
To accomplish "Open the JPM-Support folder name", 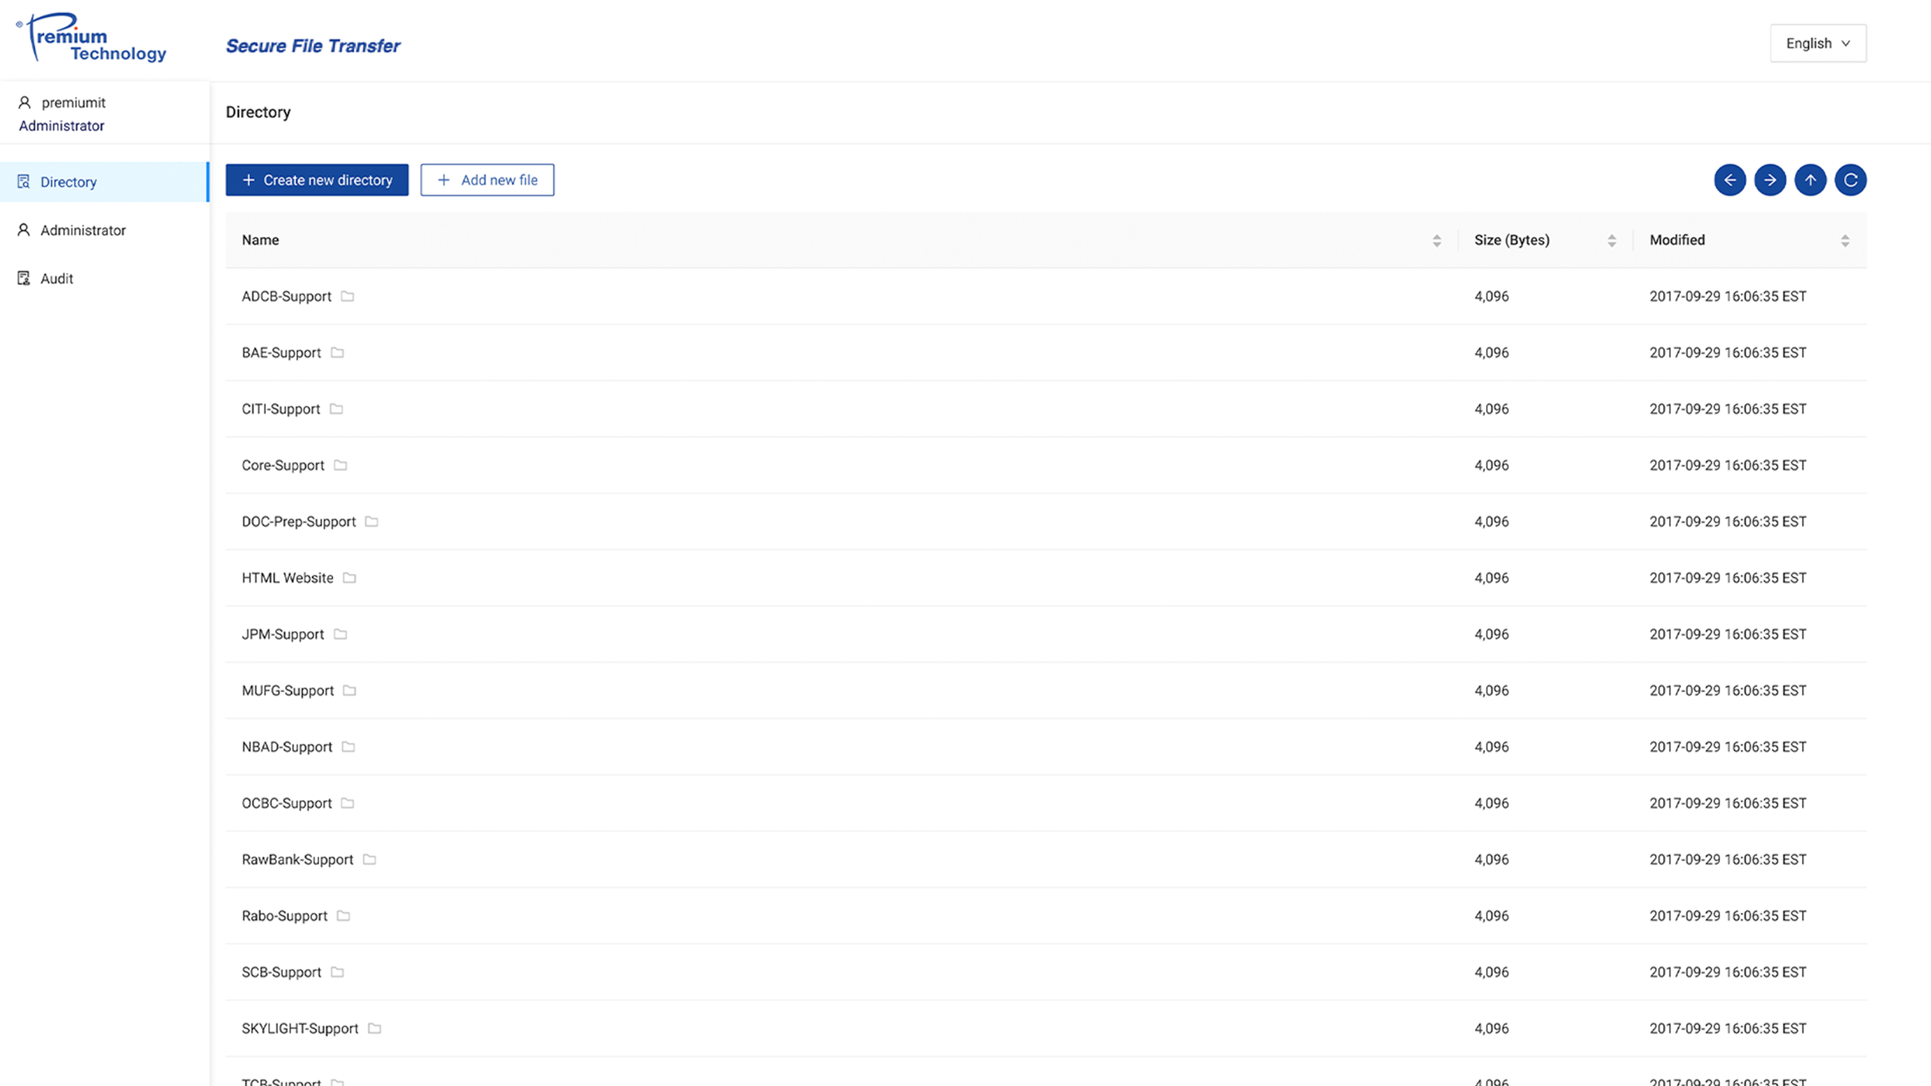I will [283, 635].
